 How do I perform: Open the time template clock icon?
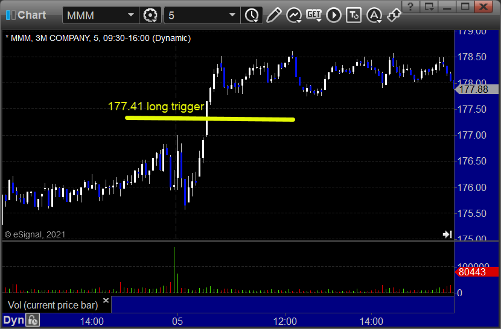point(252,15)
